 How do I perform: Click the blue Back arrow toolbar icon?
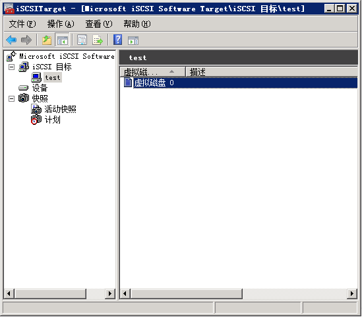click(12, 40)
